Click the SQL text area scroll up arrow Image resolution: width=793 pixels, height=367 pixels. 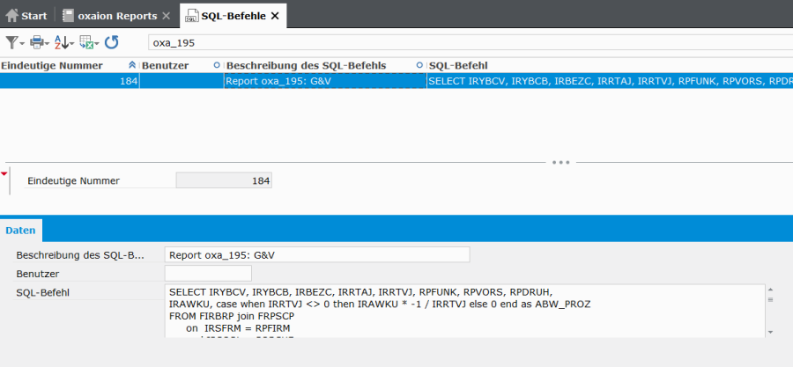coord(771,290)
